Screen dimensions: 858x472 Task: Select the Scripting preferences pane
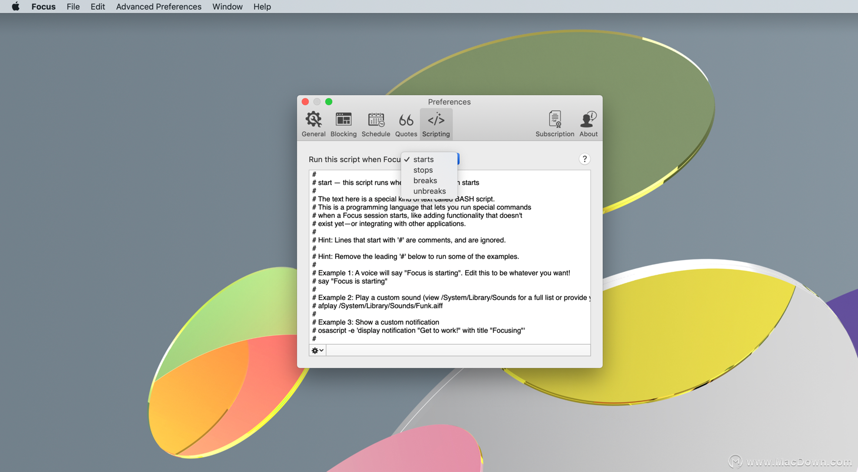[x=436, y=124]
